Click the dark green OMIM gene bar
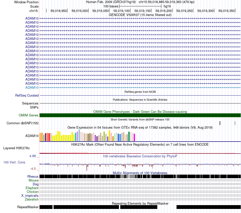Image resolution: width=241 pixels, height=213 pixels. coord(140,115)
